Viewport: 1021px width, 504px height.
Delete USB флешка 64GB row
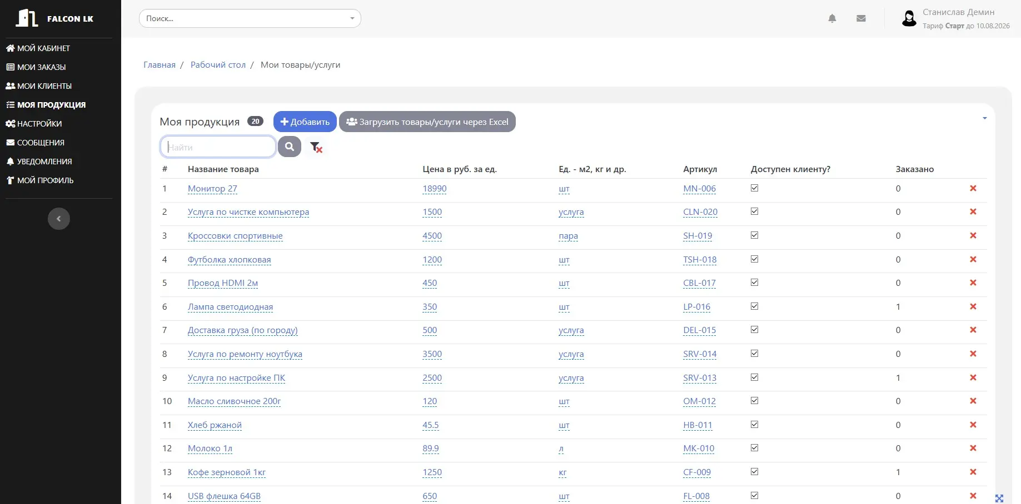973,496
